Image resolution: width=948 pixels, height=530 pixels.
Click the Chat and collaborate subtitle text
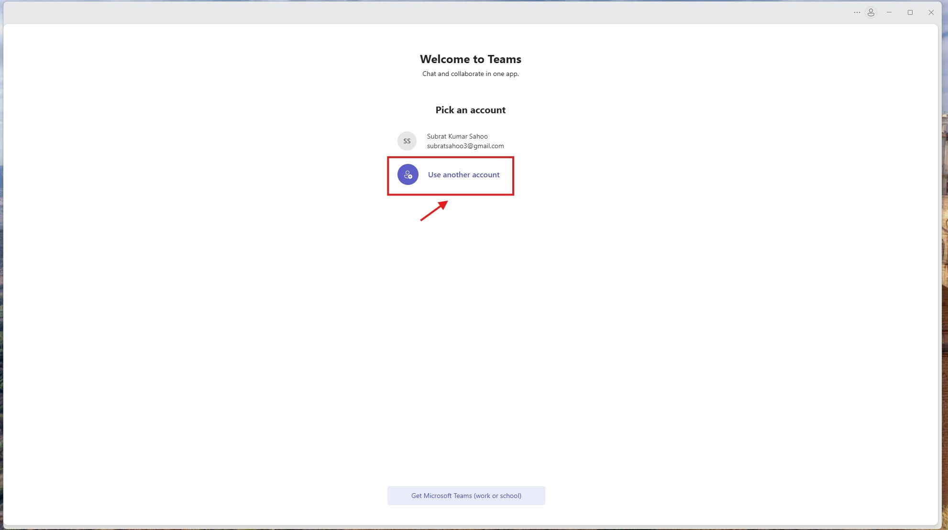[x=470, y=74]
